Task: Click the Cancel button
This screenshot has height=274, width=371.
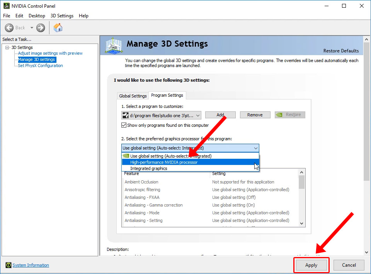Action: [349, 265]
